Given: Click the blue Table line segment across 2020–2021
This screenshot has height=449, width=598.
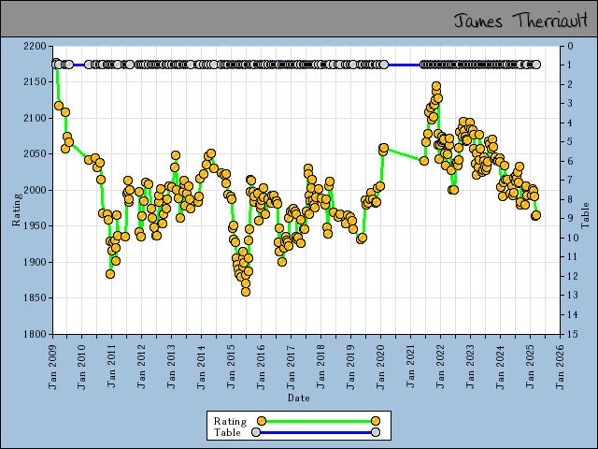Looking at the screenshot, I should (404, 65).
